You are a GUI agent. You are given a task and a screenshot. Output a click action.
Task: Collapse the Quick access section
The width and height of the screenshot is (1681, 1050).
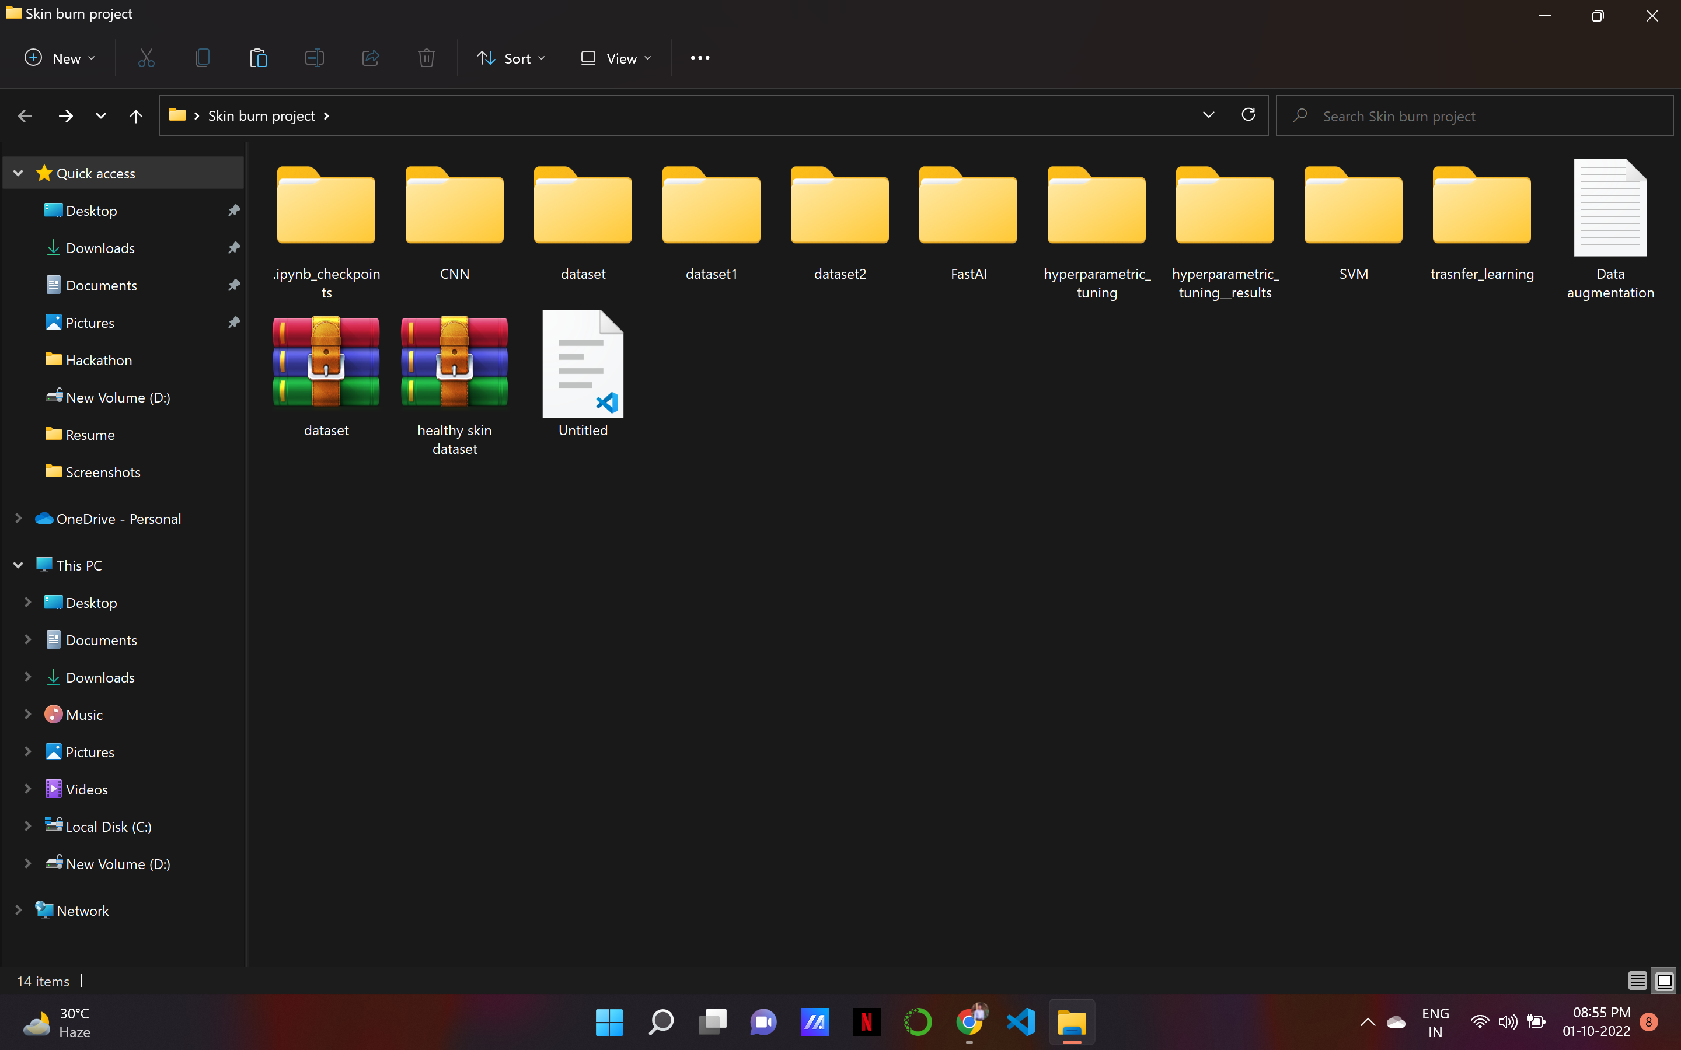pyautogui.click(x=19, y=173)
